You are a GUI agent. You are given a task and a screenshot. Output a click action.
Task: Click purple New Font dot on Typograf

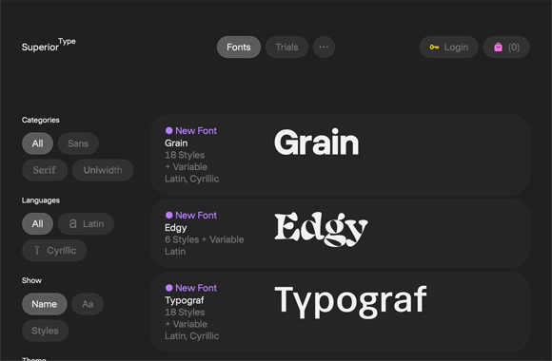(x=169, y=288)
